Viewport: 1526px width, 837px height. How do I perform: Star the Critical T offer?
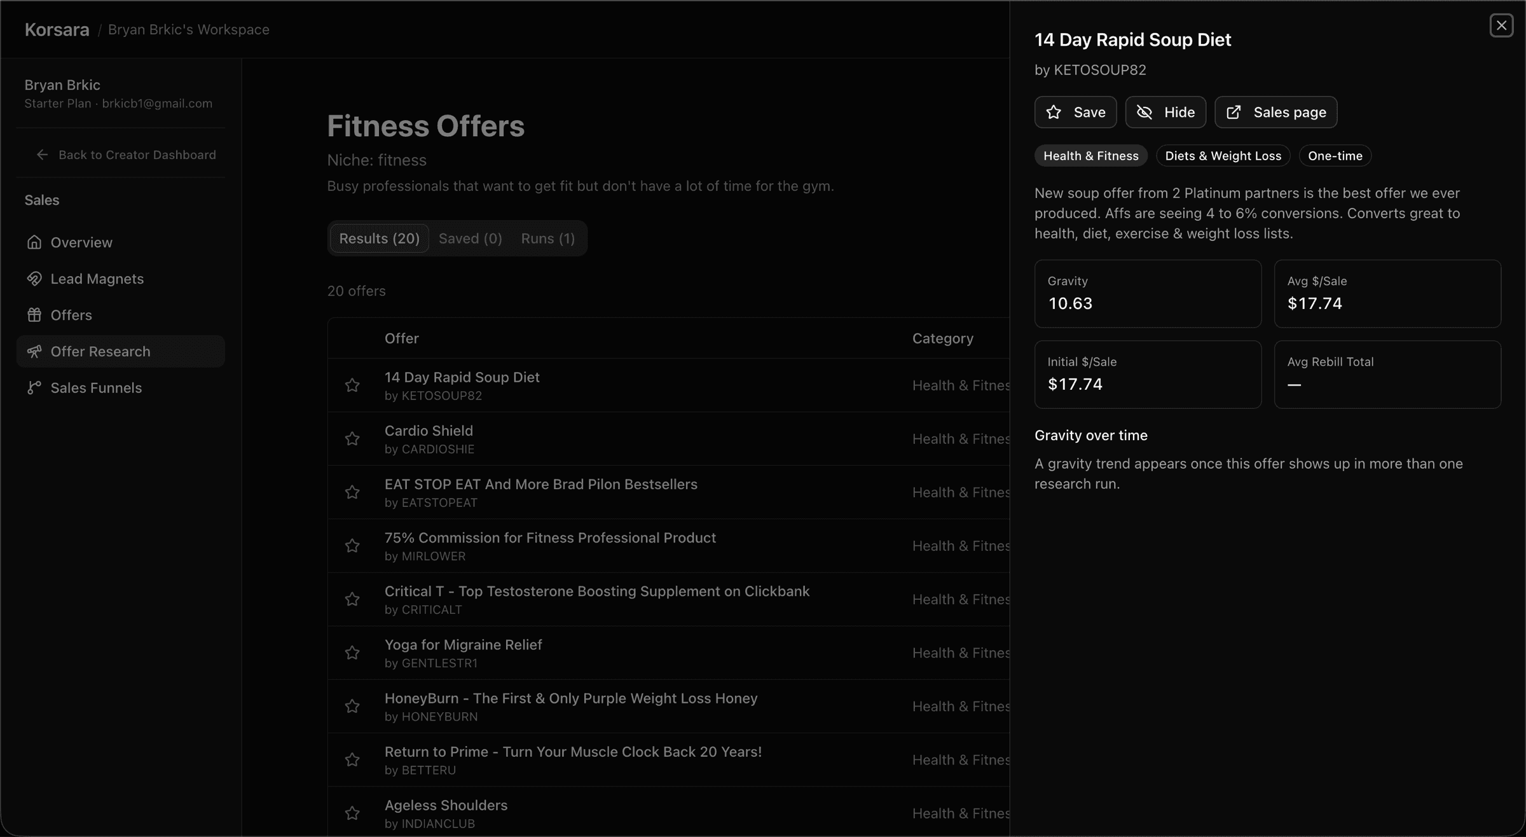(352, 599)
